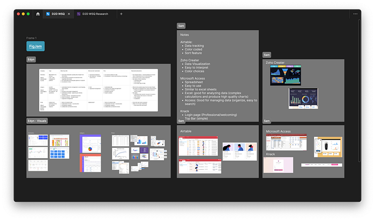The width and height of the screenshot is (375, 220).
Task: Click 'Similar to excel sheets' bullet
Action: (x=201, y=89)
